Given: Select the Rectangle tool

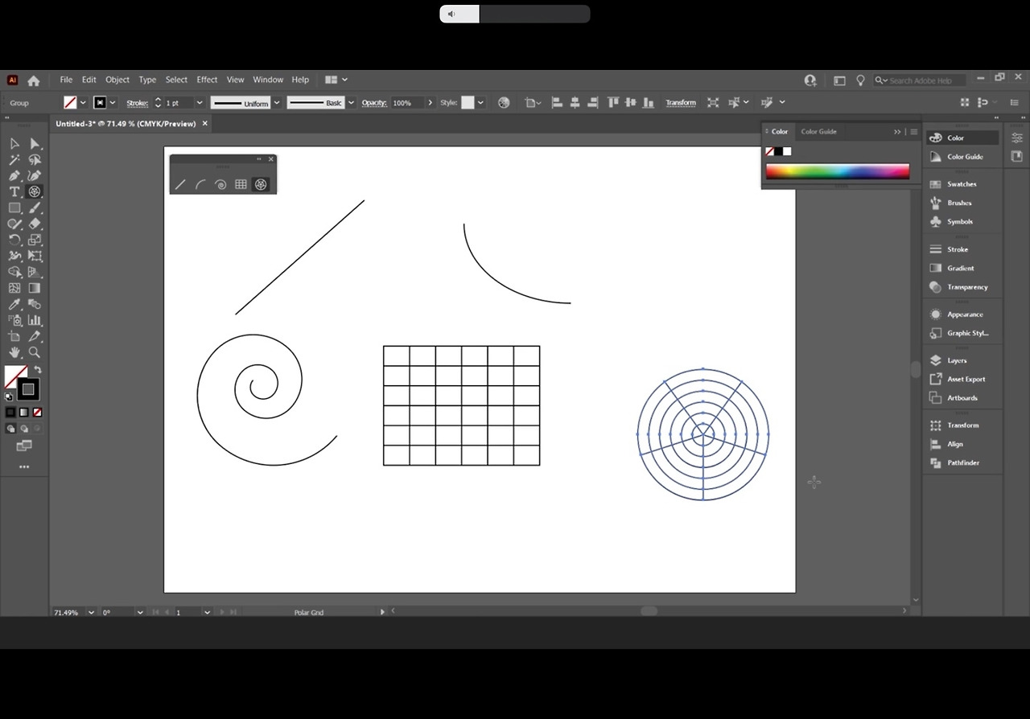Looking at the screenshot, I should pos(14,207).
